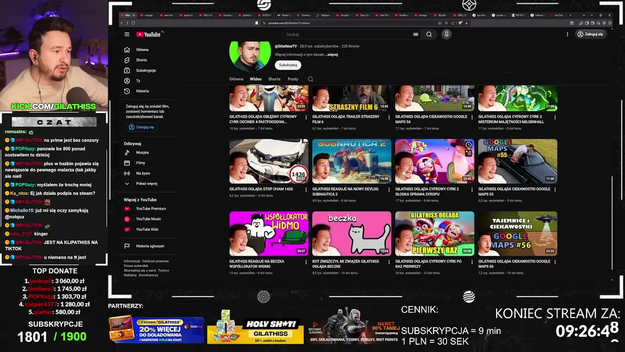Image resolution: width=625 pixels, height=352 pixels.
Task: Add Cyfrowy Cyrk 2 video to queue
Action: (468, 153)
